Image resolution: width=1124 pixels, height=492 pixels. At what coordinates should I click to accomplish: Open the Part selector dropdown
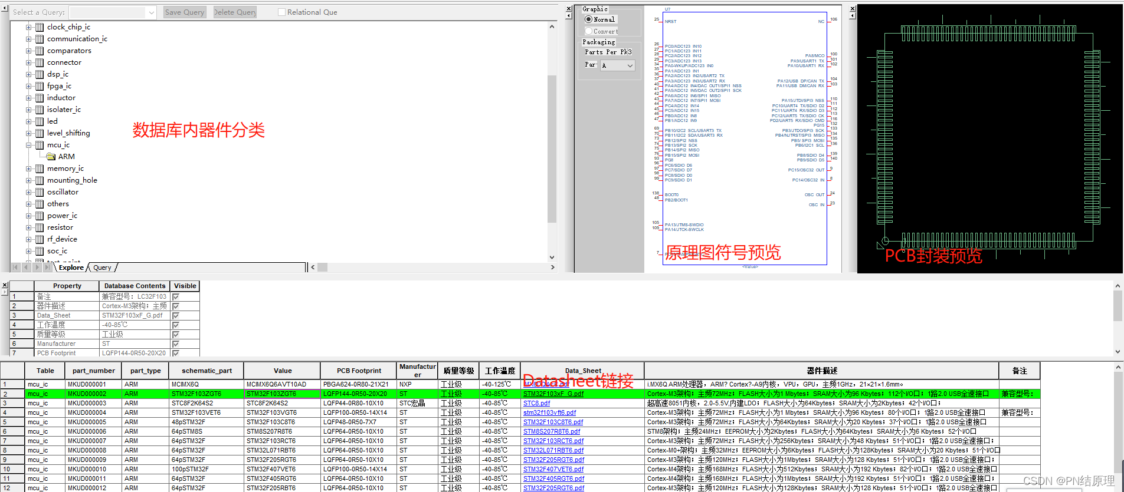[x=630, y=65]
